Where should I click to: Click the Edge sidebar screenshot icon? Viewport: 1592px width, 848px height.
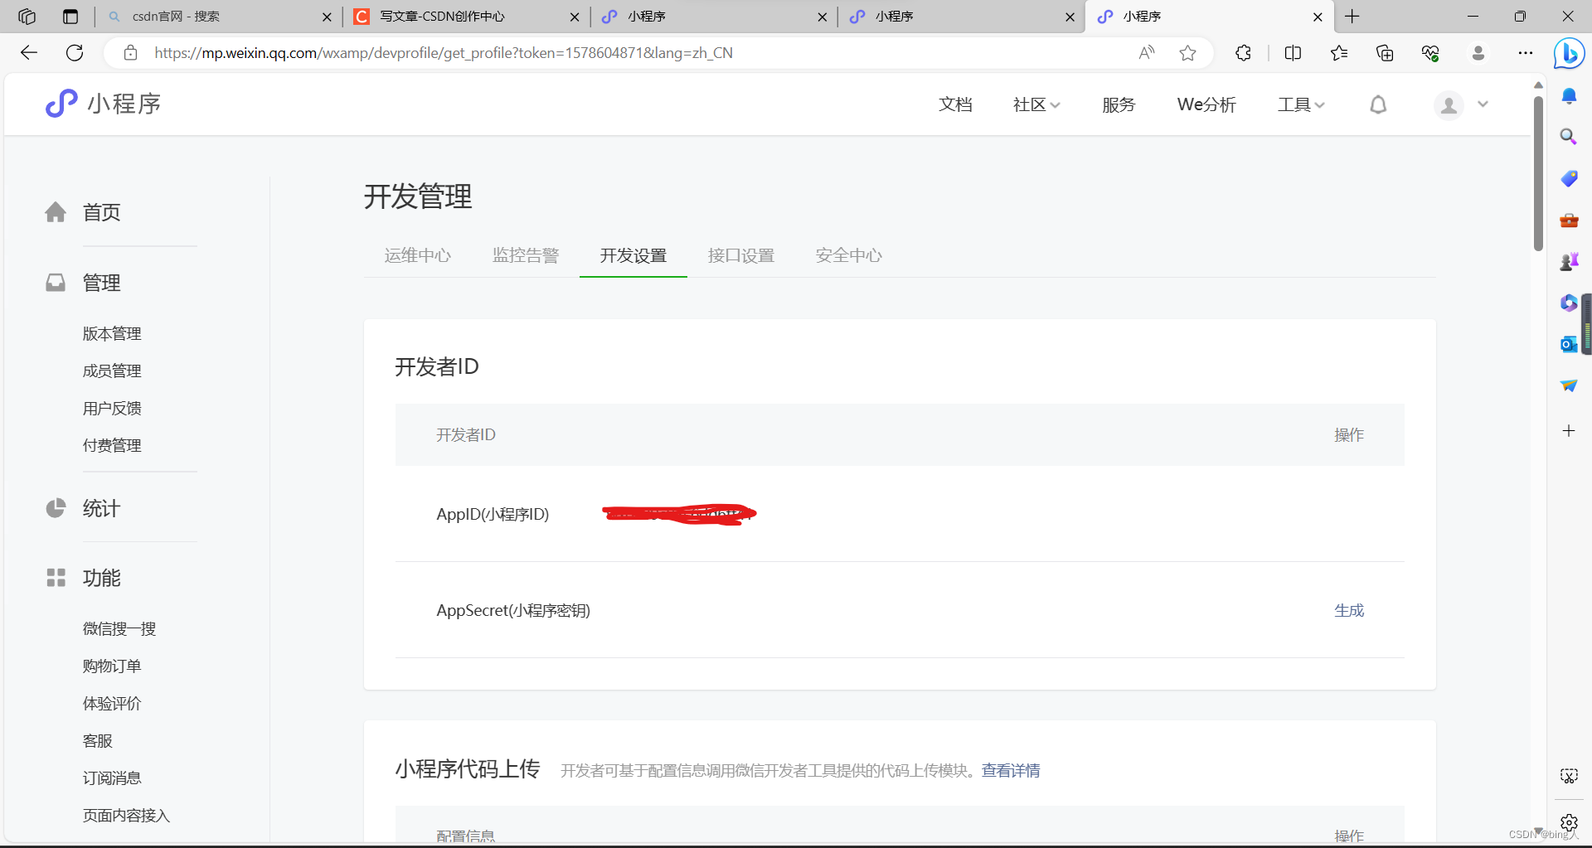1569,776
